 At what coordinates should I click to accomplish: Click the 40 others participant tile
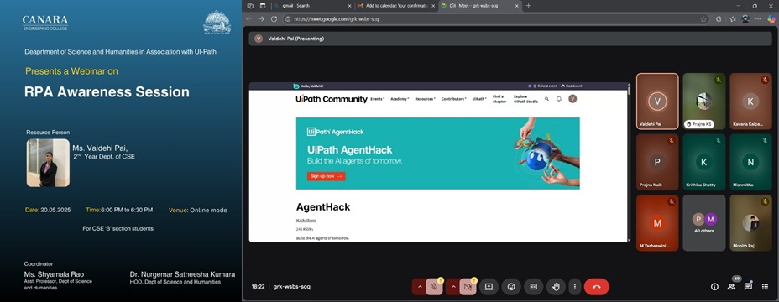(704, 222)
